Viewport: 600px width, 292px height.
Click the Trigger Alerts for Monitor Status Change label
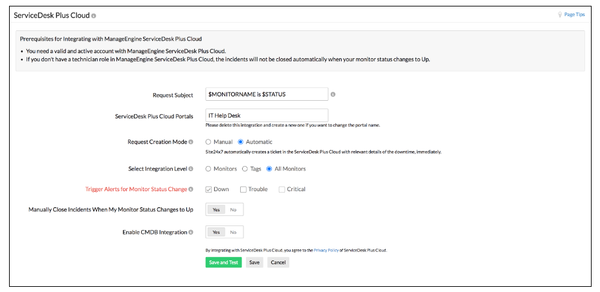point(136,189)
